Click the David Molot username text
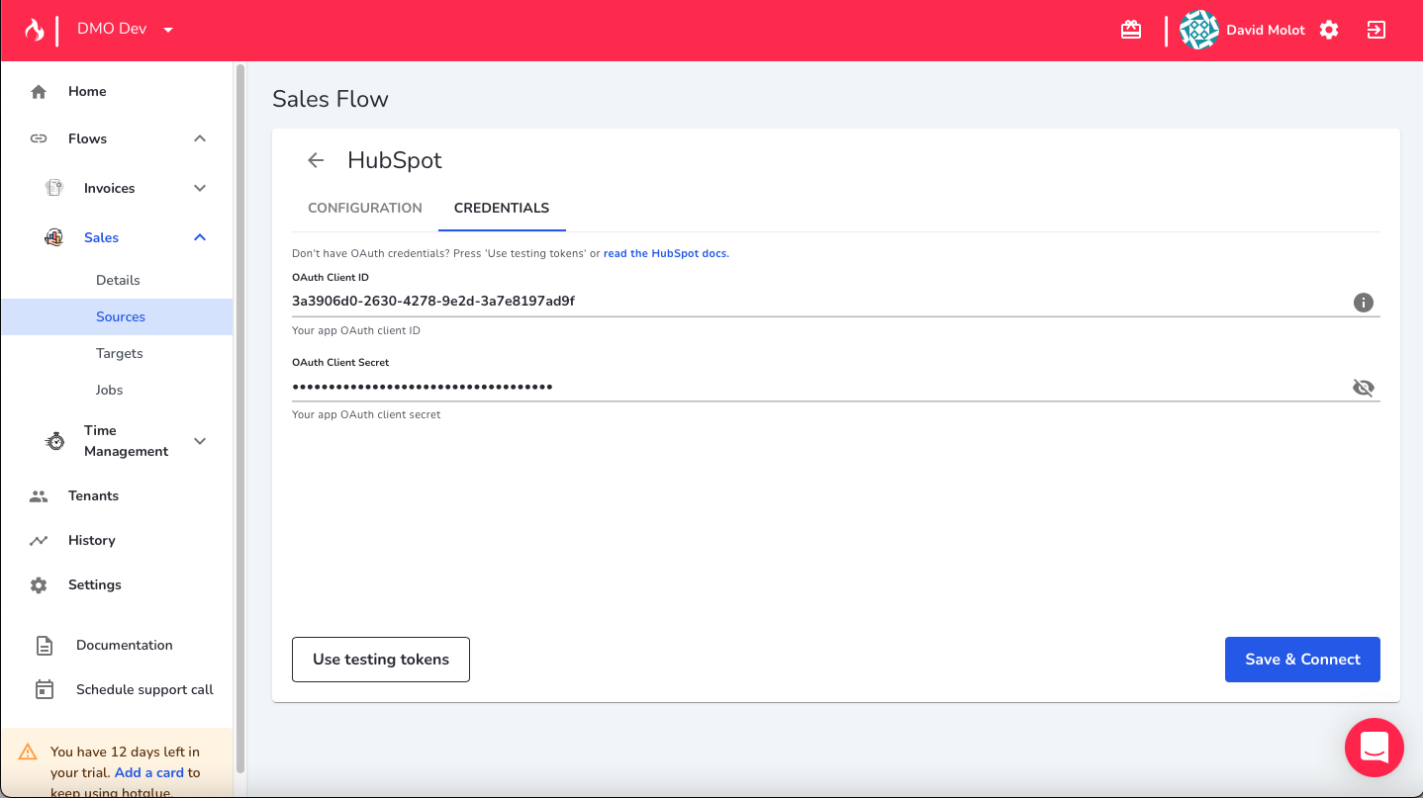This screenshot has width=1423, height=798. 1266,30
